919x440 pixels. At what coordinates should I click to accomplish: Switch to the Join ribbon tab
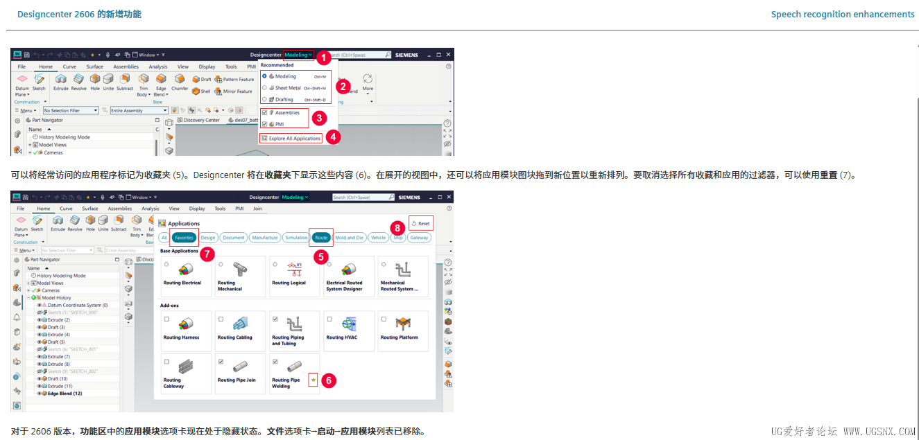(x=257, y=208)
